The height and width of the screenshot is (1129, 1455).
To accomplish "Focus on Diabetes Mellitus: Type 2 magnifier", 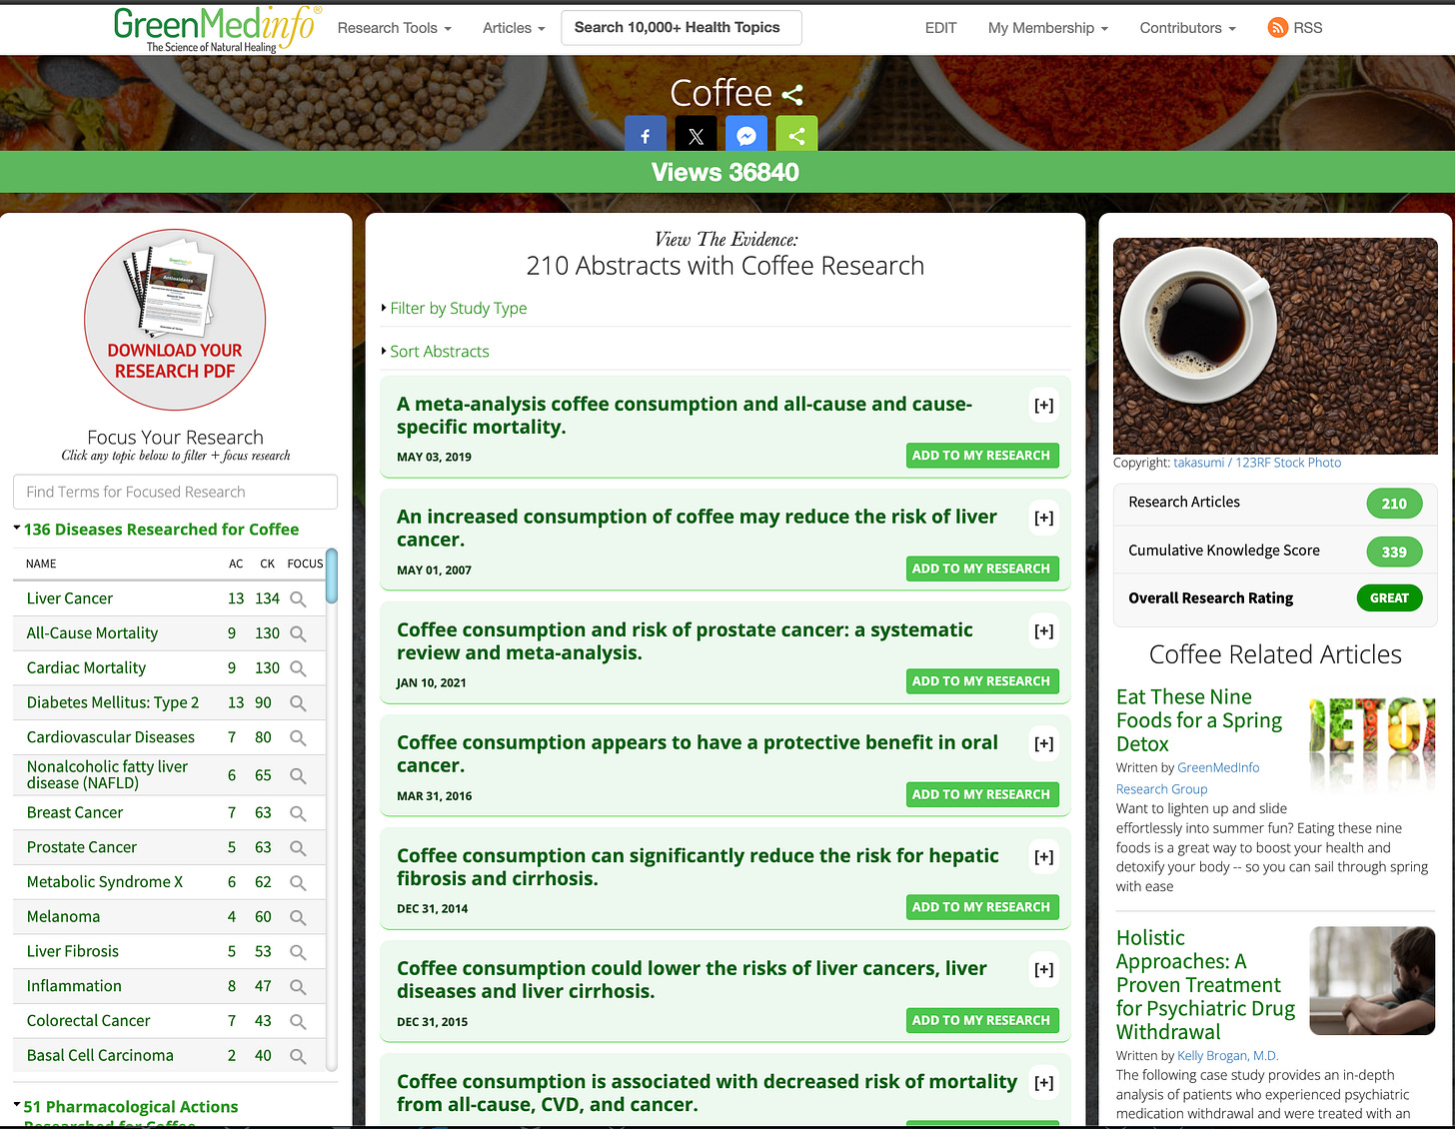I will pos(298,703).
